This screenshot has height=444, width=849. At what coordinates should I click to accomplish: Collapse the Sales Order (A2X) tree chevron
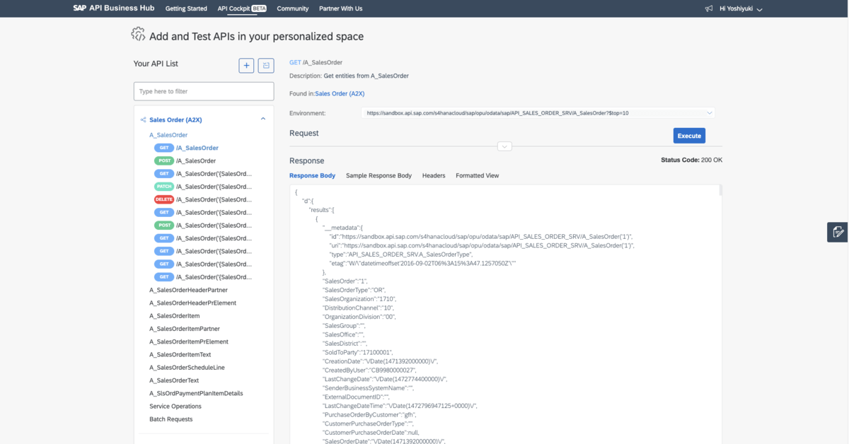pos(263,119)
